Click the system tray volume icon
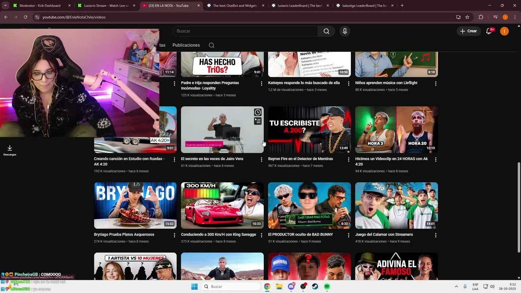Screen dimensions: 521x293 [492, 286]
